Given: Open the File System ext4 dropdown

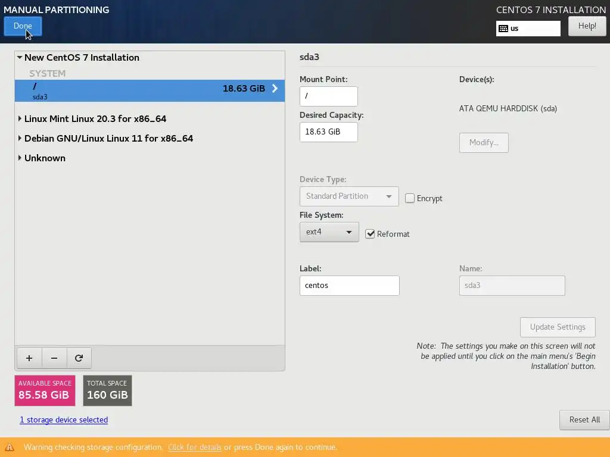Looking at the screenshot, I should (x=329, y=232).
